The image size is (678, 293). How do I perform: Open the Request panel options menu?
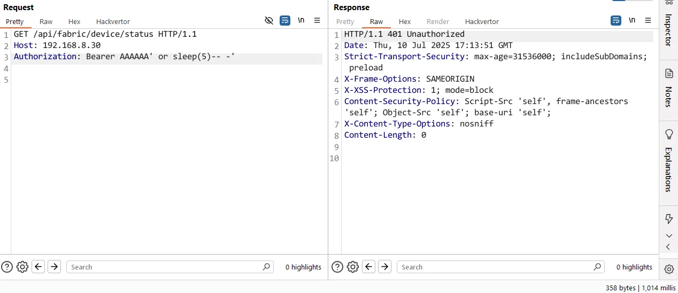click(x=317, y=20)
